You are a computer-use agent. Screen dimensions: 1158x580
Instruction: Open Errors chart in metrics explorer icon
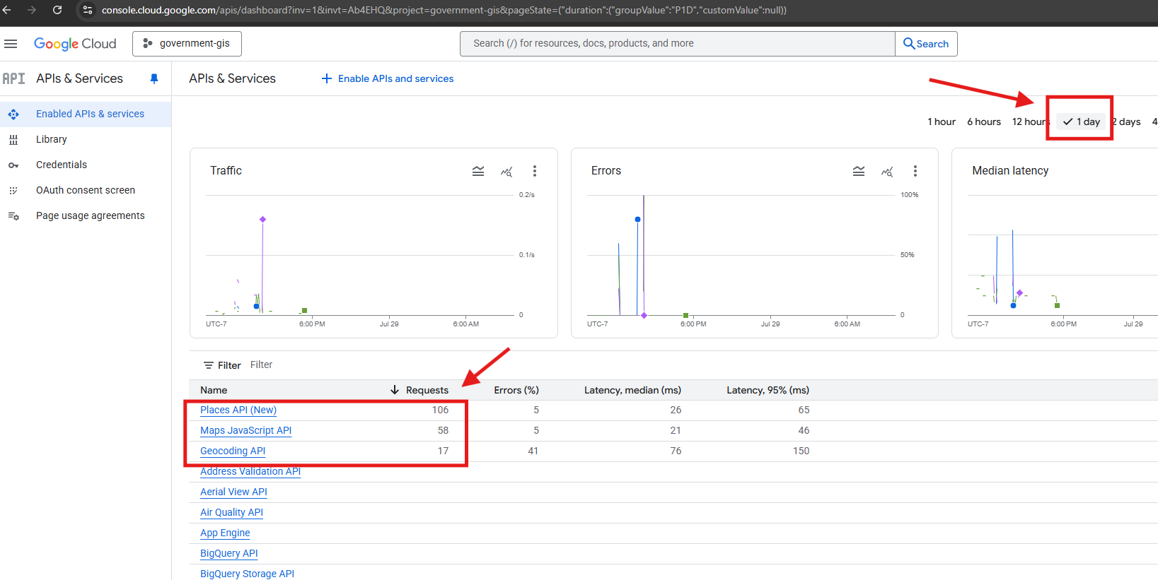(x=887, y=171)
